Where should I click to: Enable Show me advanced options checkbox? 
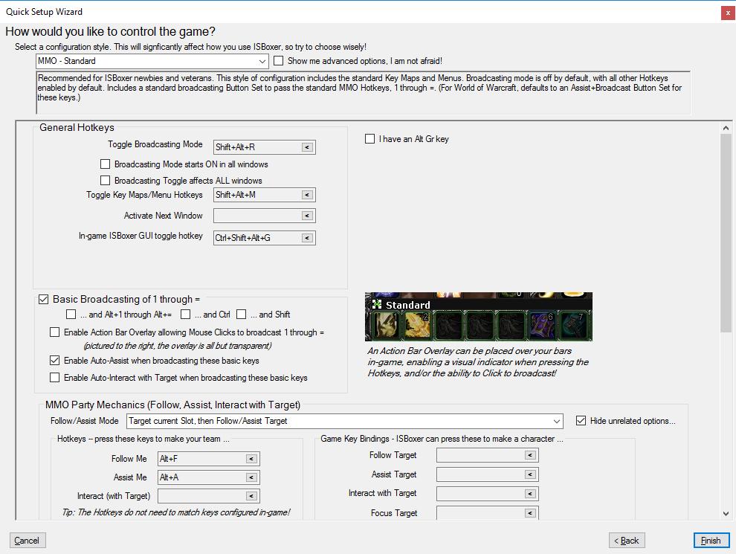point(278,61)
